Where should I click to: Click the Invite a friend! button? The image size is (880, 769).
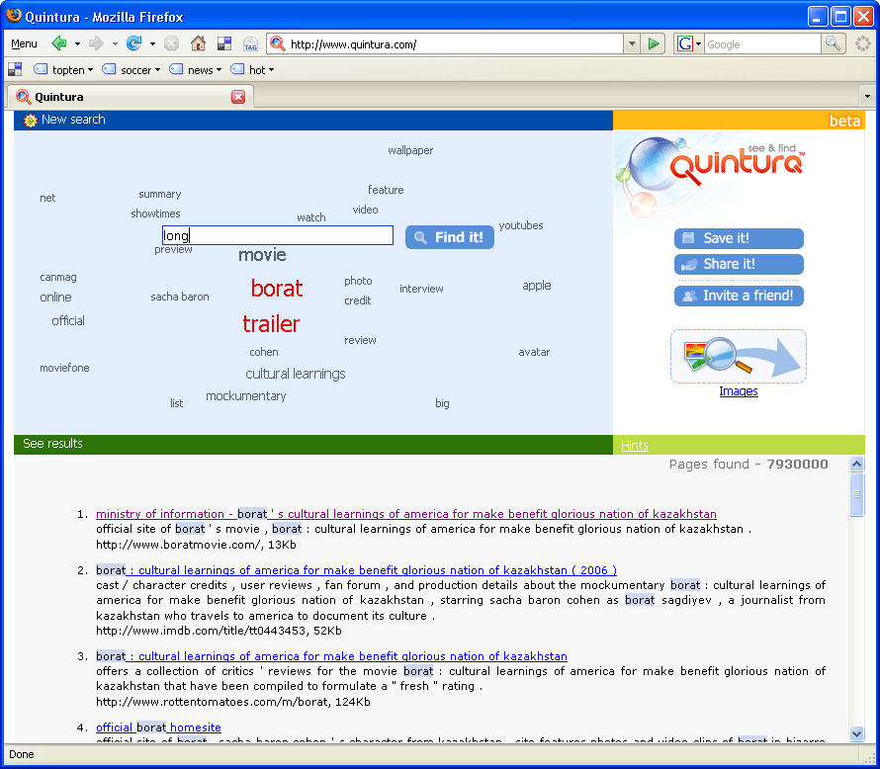739,296
